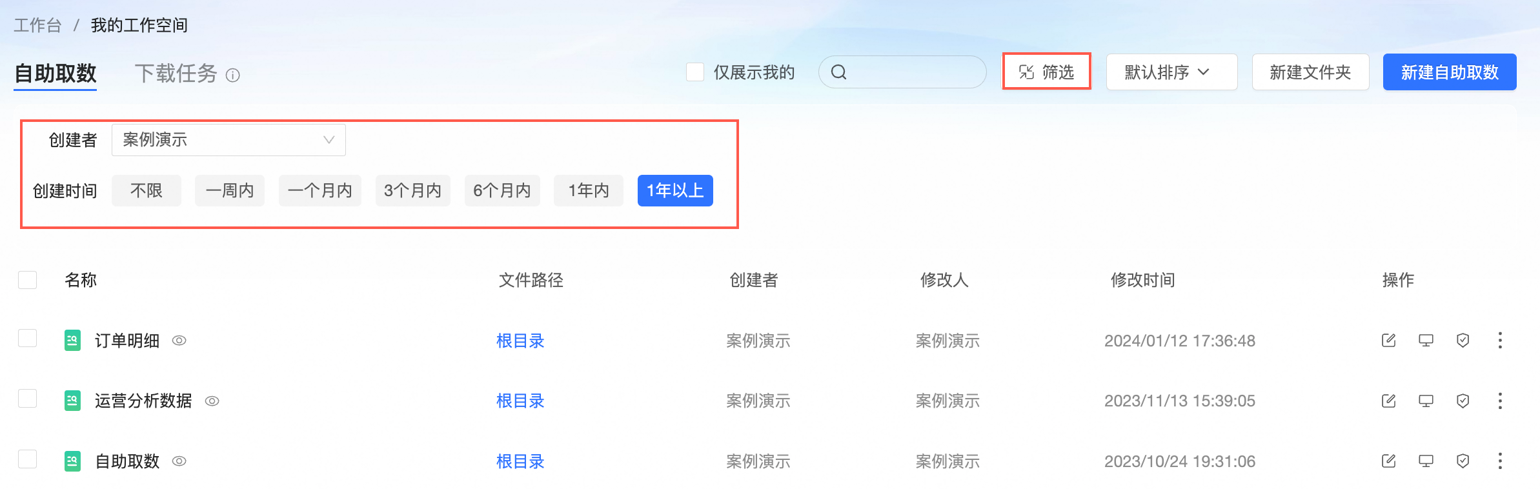Click the 文件路径 column header
The height and width of the screenshot is (489, 1540).
click(531, 280)
